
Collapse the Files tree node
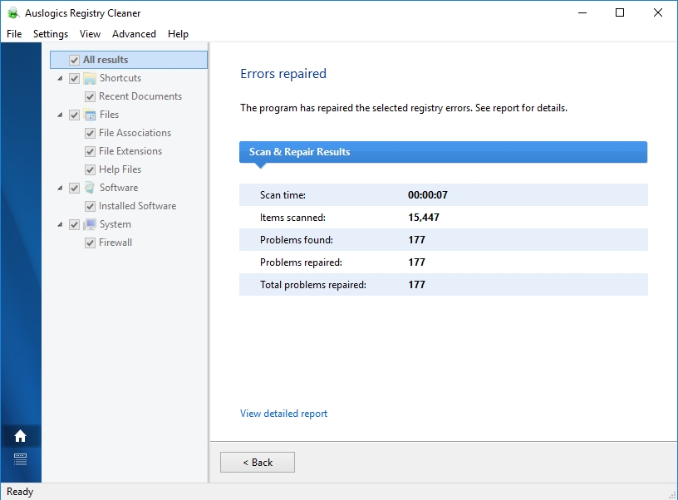point(60,115)
